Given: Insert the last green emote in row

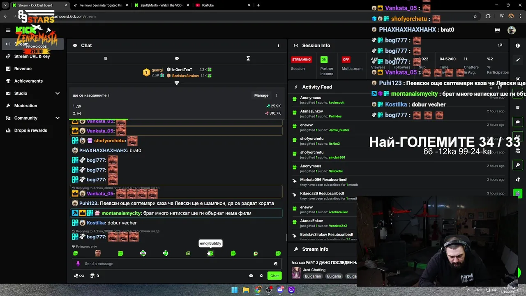Looking at the screenshot, I should click(278, 253).
